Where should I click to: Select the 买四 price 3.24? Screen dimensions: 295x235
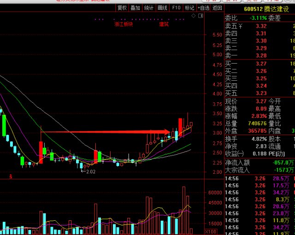(261, 86)
